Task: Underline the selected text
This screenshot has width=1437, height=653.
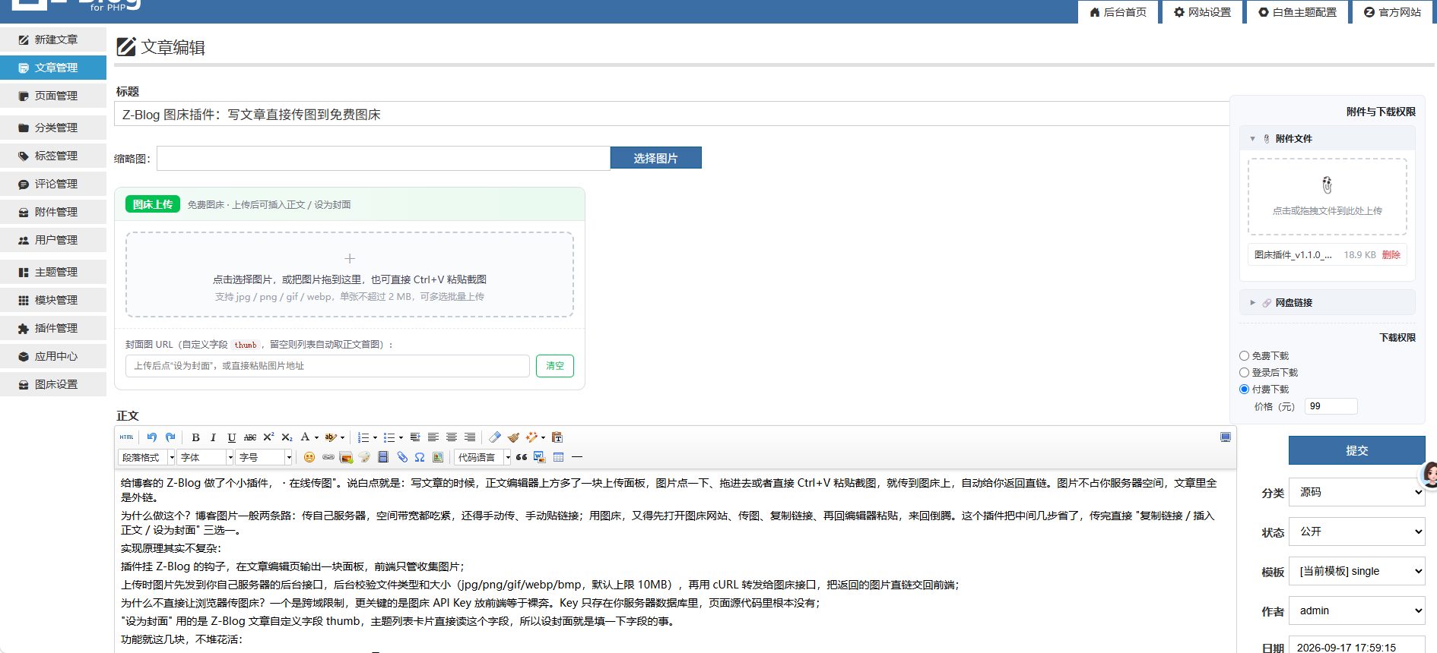Action: click(232, 437)
